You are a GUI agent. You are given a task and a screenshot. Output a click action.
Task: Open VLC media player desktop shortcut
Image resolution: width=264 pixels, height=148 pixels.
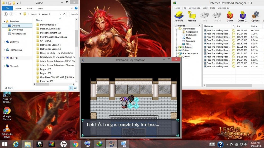[7, 131]
